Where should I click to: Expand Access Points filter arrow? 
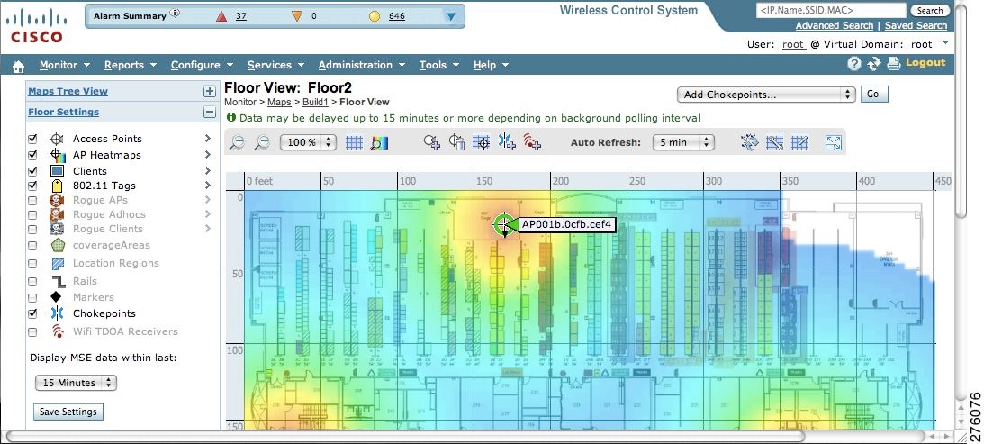(208, 138)
